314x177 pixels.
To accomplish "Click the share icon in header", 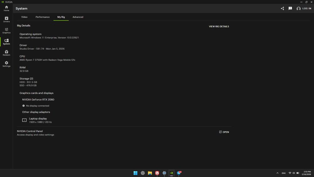I will click(x=282, y=8).
